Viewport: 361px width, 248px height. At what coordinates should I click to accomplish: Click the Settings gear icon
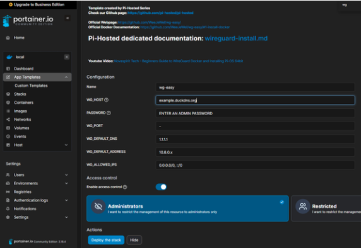click(x=8, y=217)
